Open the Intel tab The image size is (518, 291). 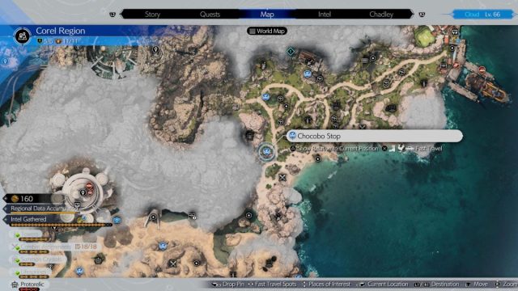click(x=325, y=15)
